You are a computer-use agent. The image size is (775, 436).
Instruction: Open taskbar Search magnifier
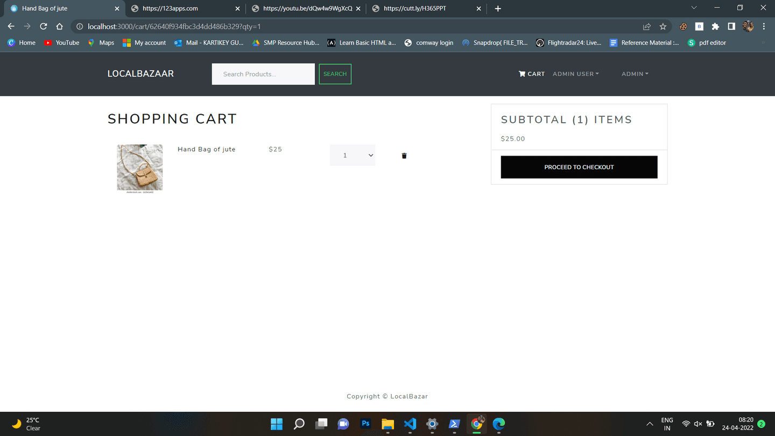pyautogui.click(x=299, y=424)
